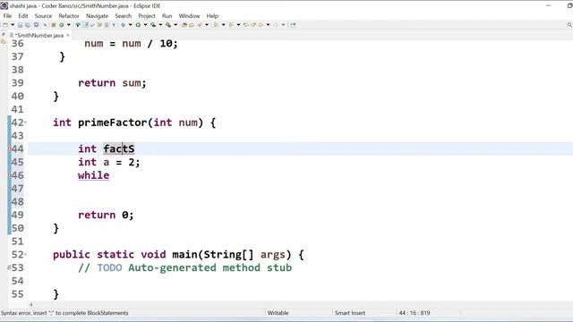The width and height of the screenshot is (573, 322).
Task: Click the Save toolbar icon
Action: (20, 25)
